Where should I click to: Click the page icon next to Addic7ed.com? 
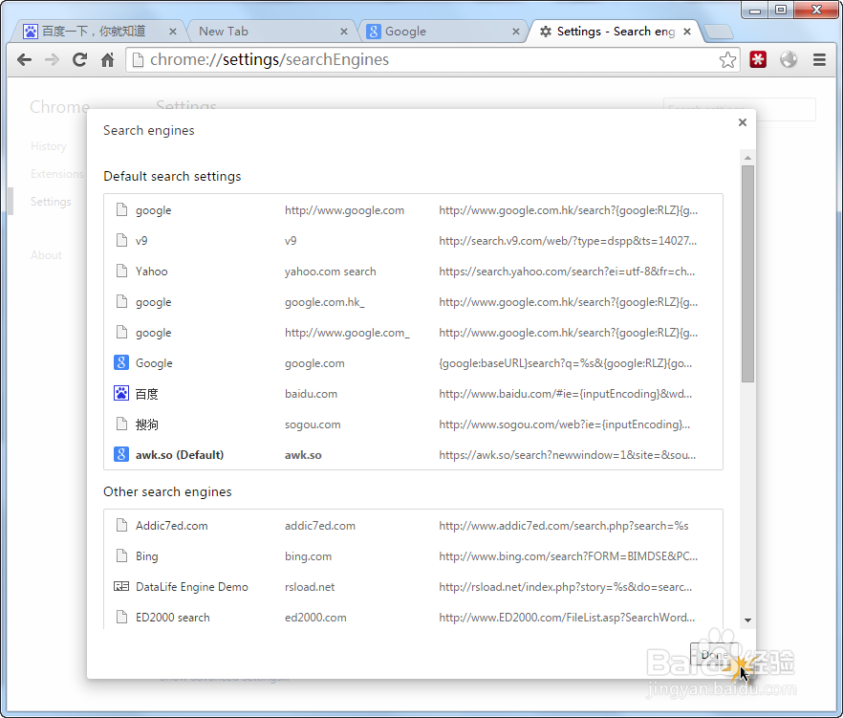point(121,525)
